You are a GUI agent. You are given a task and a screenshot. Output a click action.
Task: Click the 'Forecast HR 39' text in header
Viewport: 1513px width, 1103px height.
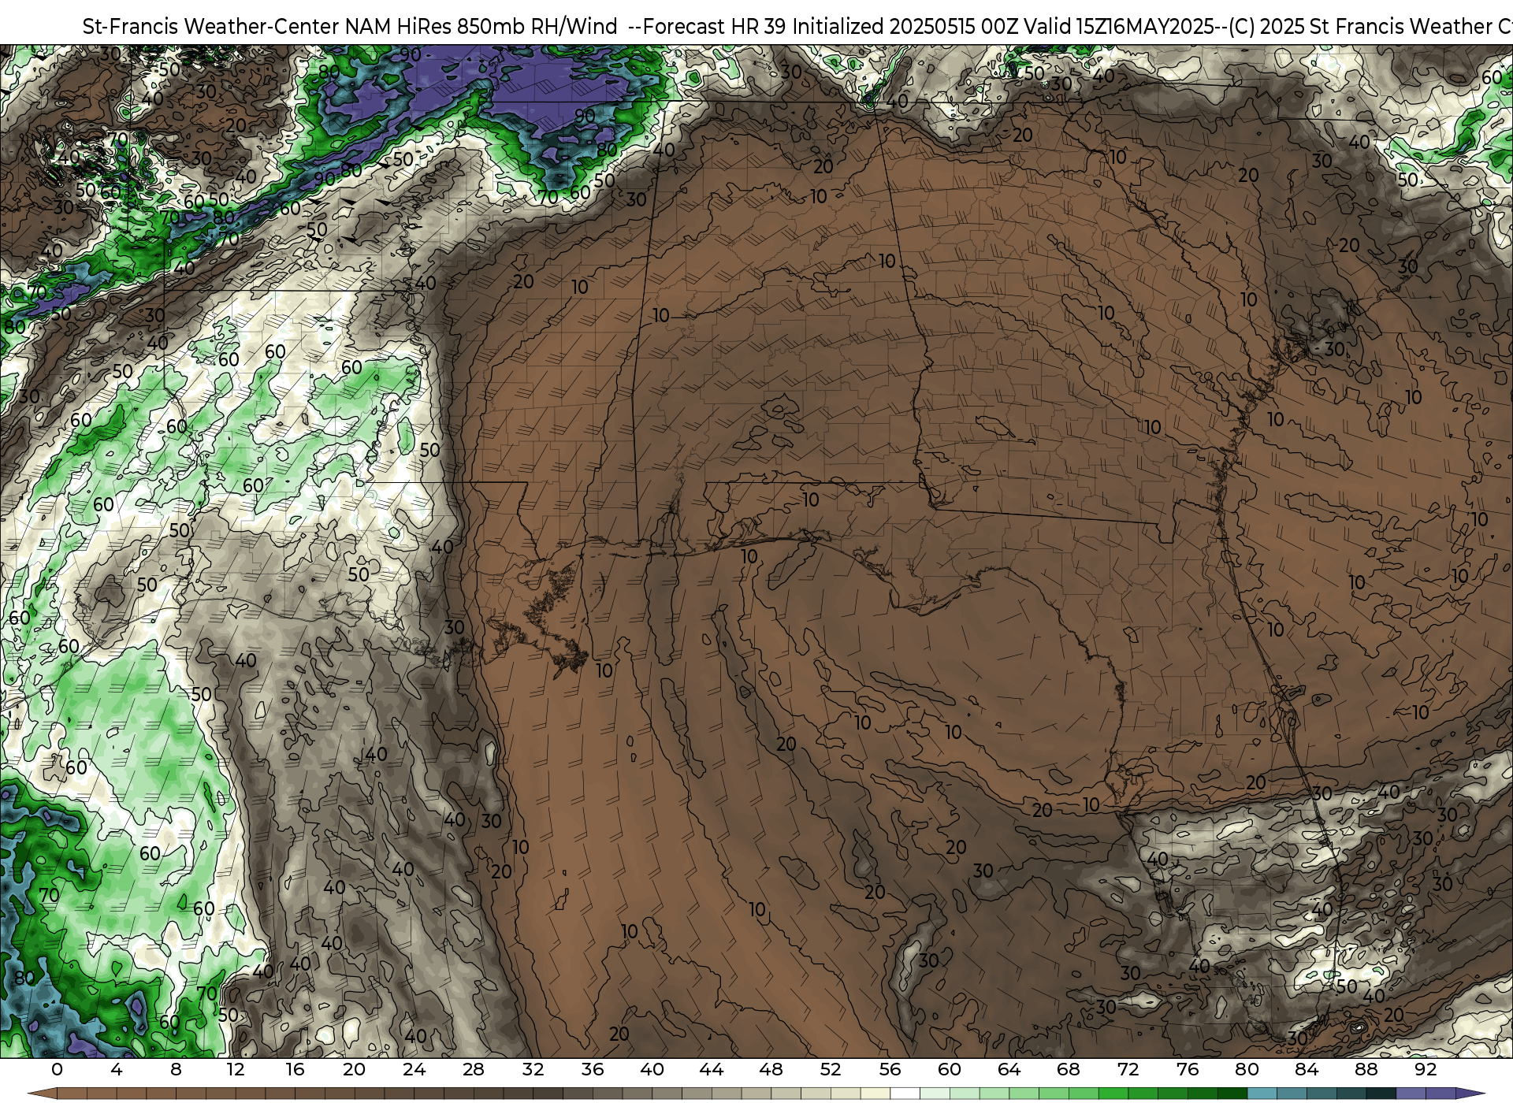[x=714, y=27]
